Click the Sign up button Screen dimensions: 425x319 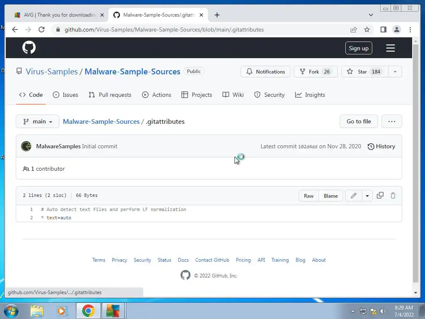pyautogui.click(x=359, y=48)
